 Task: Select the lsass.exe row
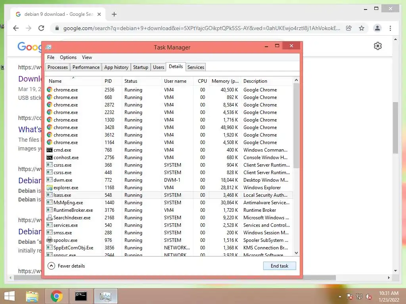click(x=169, y=195)
